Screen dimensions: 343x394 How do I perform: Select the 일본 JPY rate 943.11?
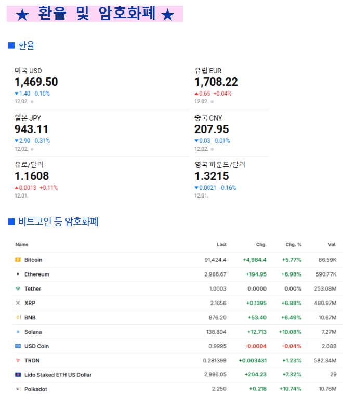pos(32,129)
